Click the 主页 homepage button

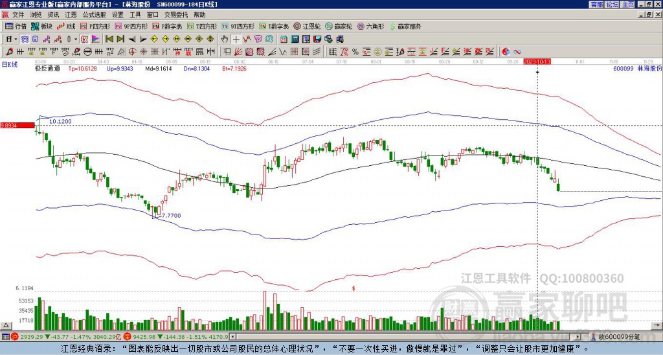tap(628, 4)
